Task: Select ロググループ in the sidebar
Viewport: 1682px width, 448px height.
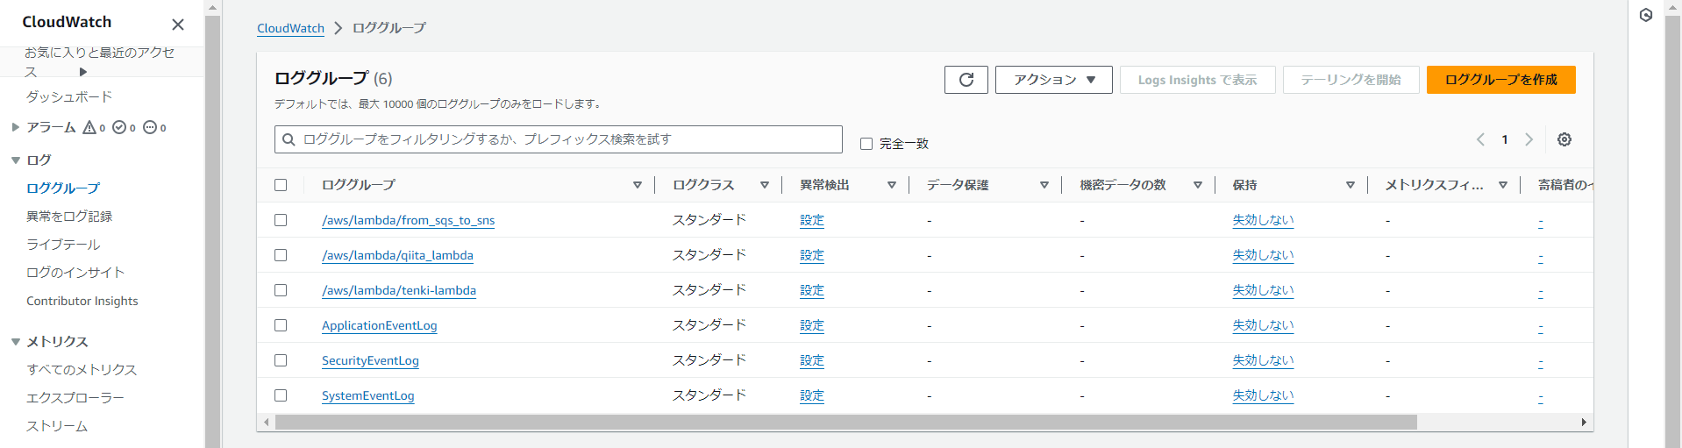Action: click(63, 188)
